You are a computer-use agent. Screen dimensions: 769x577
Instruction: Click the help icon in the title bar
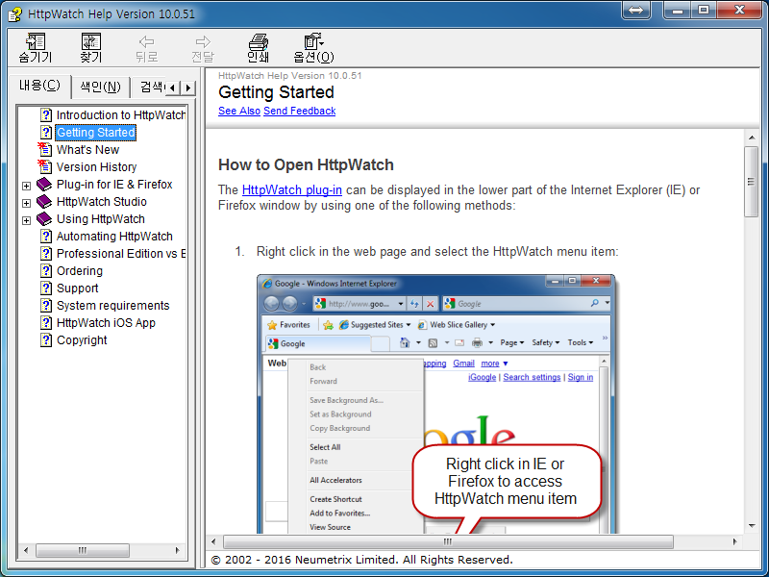click(14, 13)
